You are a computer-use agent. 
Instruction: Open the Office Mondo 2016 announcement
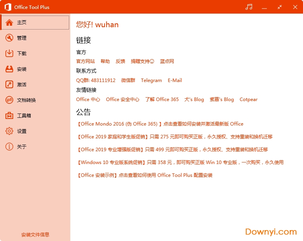point(160,124)
